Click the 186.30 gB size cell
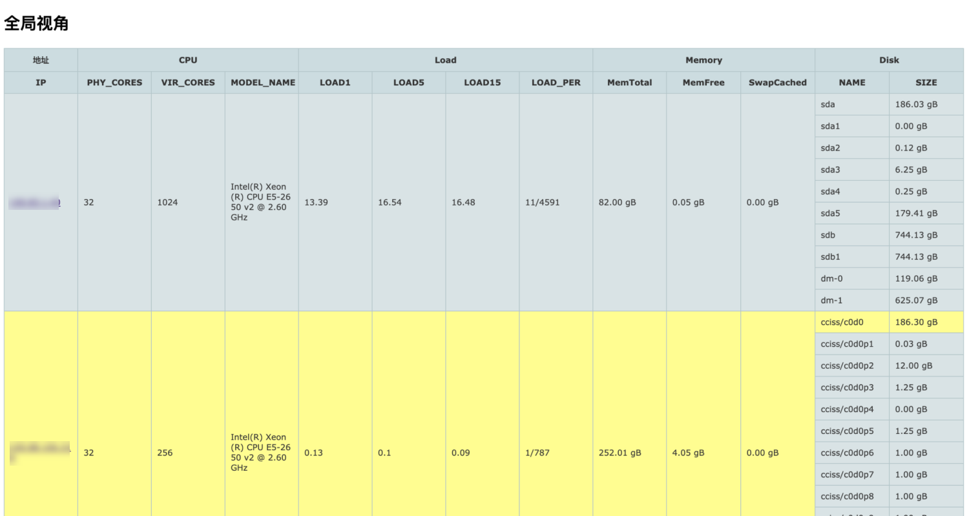This screenshot has width=969, height=516. pos(926,322)
